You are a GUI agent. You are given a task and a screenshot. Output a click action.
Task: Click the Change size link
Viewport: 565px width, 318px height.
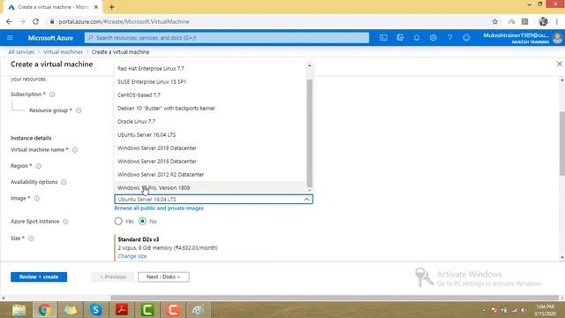(x=132, y=256)
